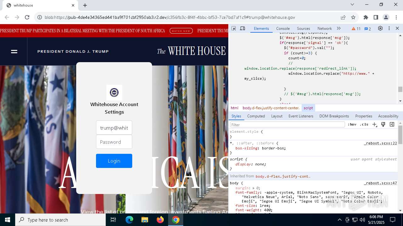The height and width of the screenshot is (226, 403).
Task: Toggle the .cls classes button
Action: (x=364, y=124)
